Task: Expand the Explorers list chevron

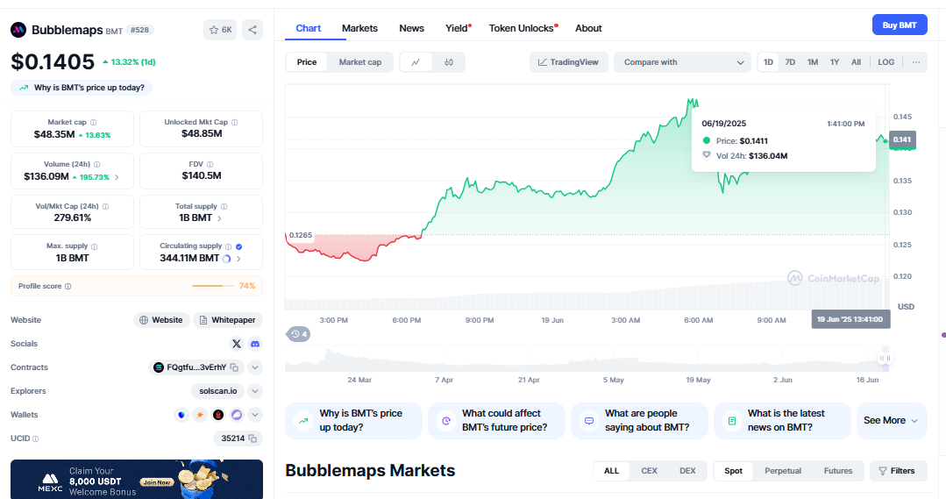Action: [255, 392]
